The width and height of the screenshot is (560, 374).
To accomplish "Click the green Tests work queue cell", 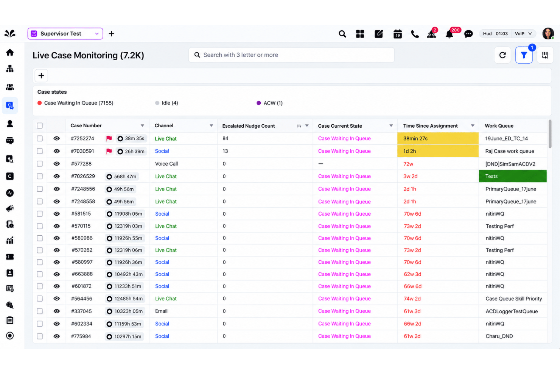I will (513, 176).
